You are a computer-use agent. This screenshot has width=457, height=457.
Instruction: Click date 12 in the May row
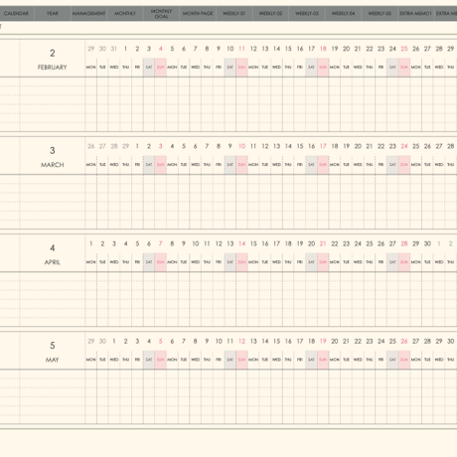click(241, 341)
